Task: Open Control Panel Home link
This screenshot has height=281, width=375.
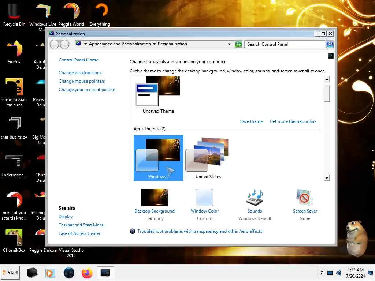Action: pyautogui.click(x=78, y=60)
